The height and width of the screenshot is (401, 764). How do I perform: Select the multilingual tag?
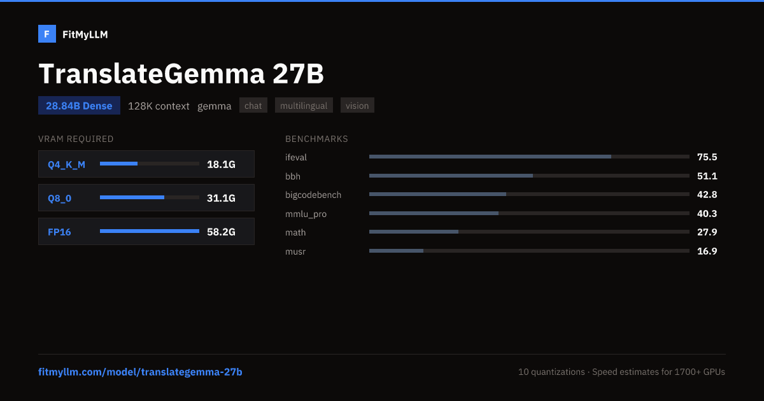tap(304, 106)
